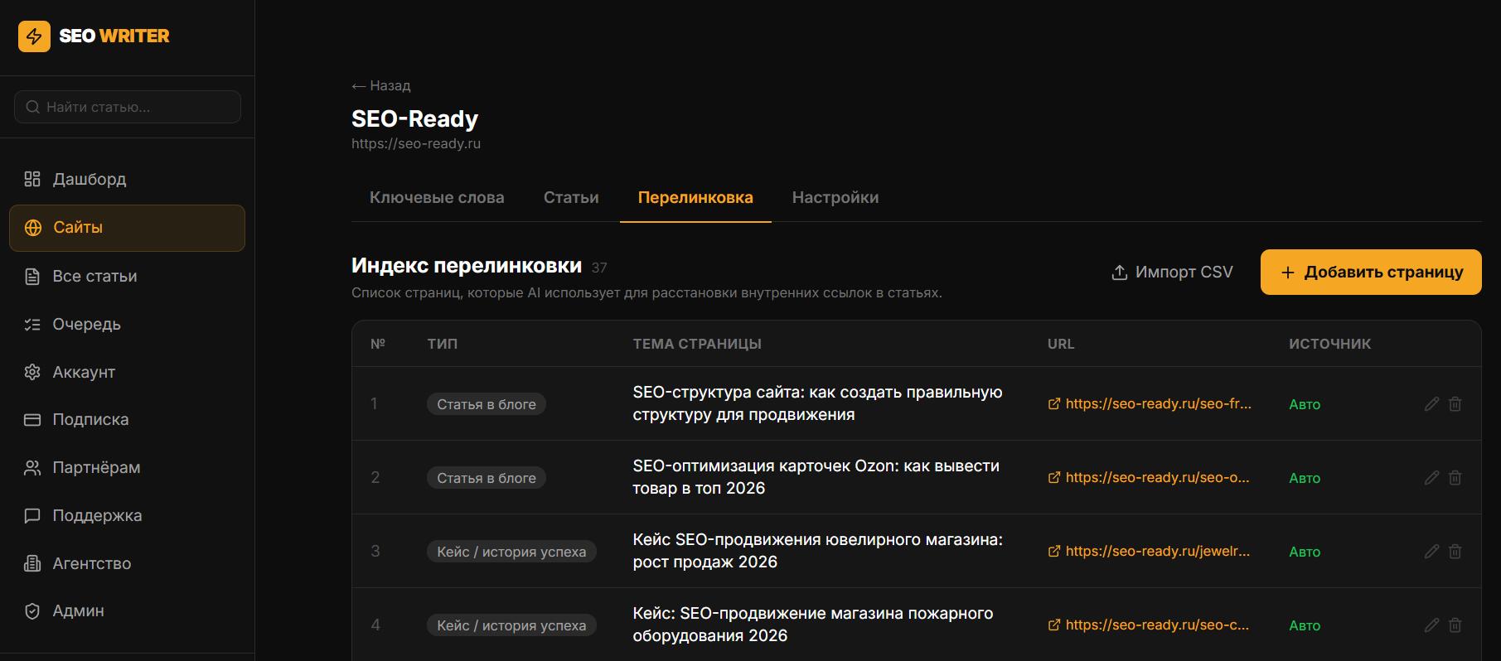This screenshot has width=1501, height=661.
Task: Click the ТИП column header
Action: (x=443, y=344)
